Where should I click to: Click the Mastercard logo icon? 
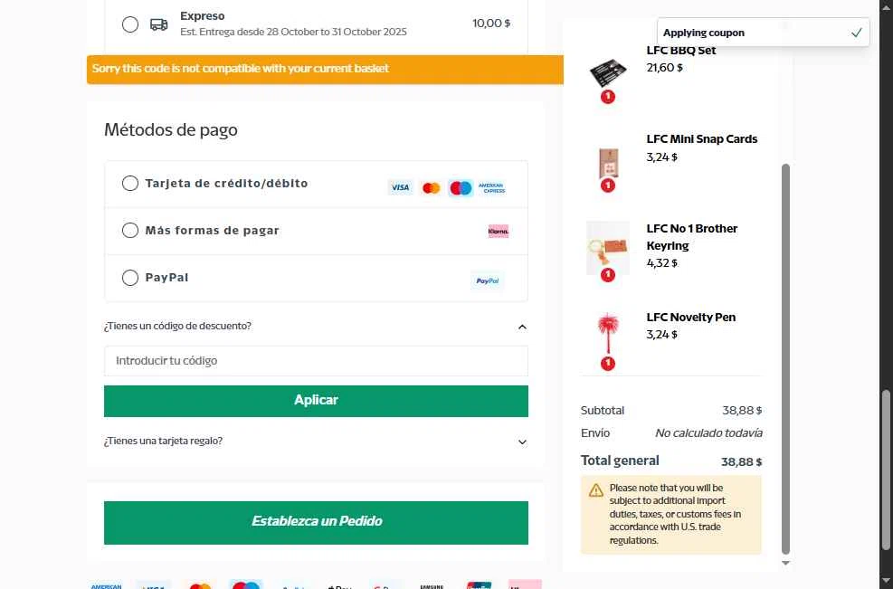431,188
